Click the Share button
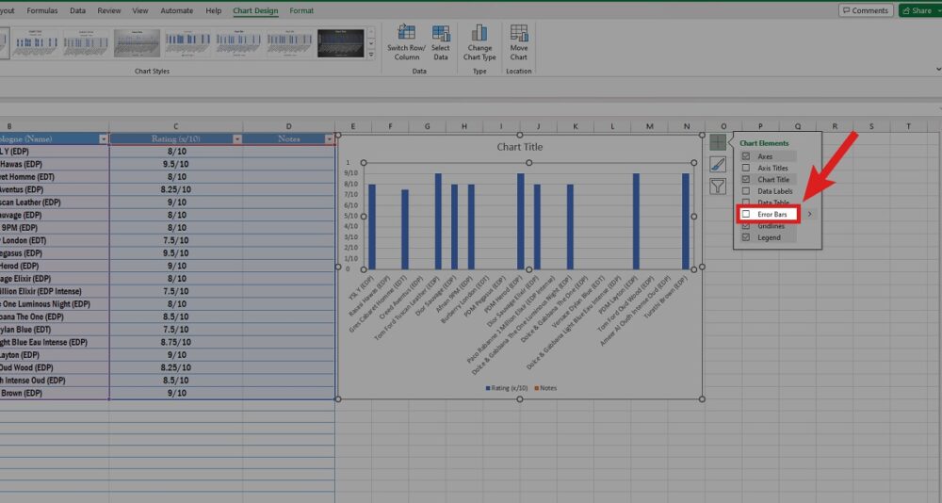This screenshot has width=942, height=503. pyautogui.click(x=917, y=10)
